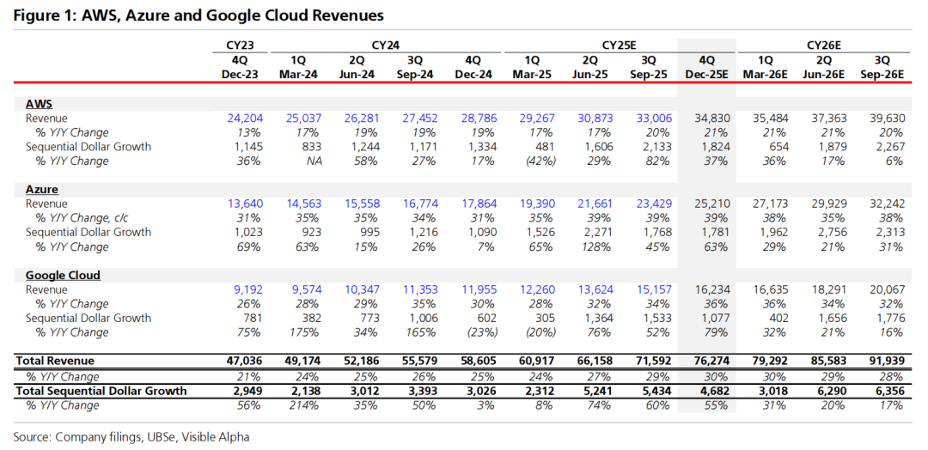Click total sequential growth value 2,949
Screen dimensions: 928x450
pyautogui.click(x=248, y=391)
